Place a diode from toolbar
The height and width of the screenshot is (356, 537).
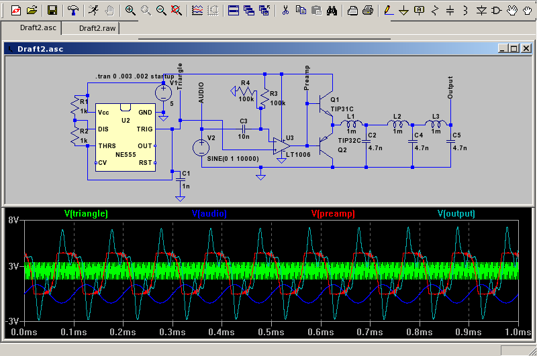tap(481, 11)
